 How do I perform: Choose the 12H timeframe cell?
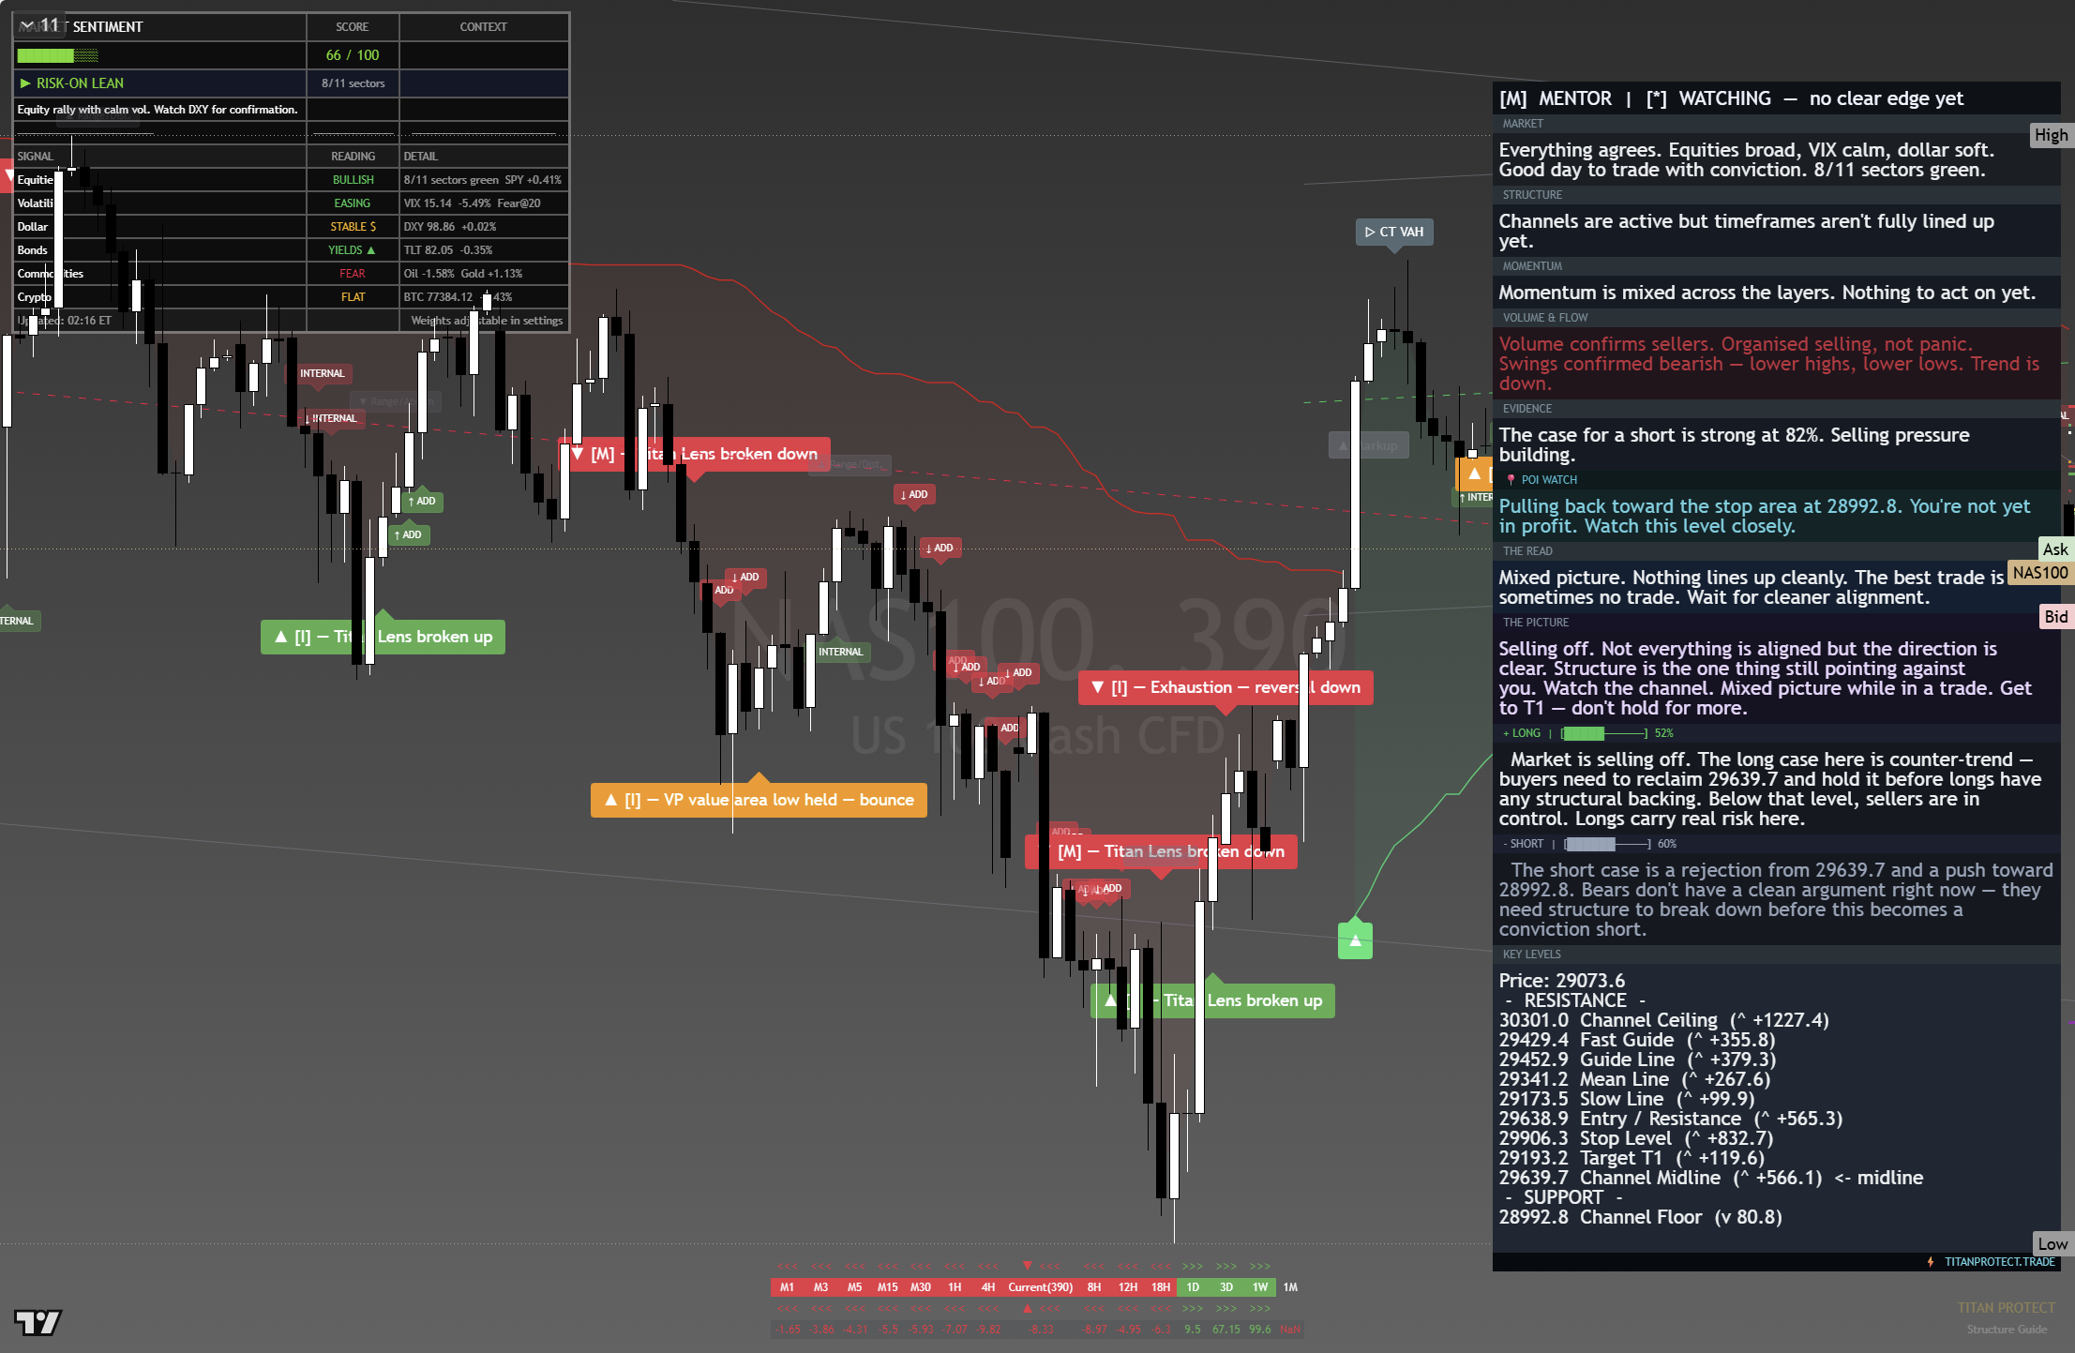click(x=1128, y=1287)
